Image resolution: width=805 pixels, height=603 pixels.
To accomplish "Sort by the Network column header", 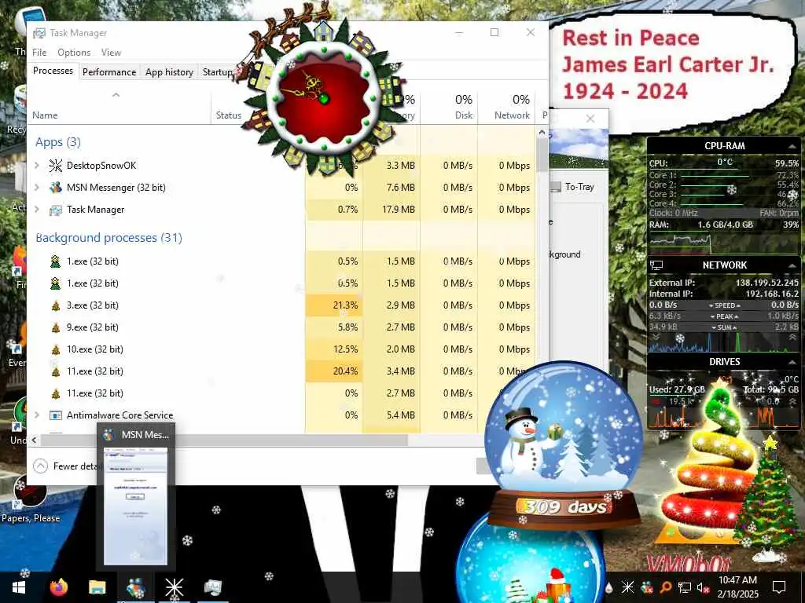I will click(x=506, y=107).
